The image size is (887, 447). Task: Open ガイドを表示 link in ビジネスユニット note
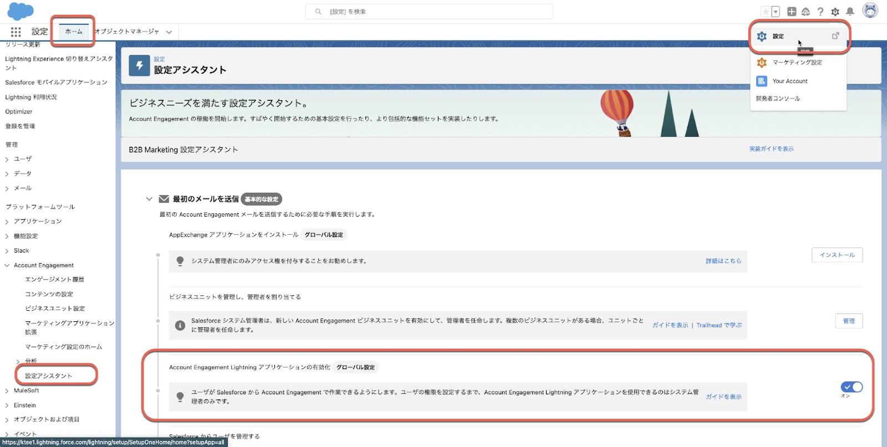tap(670, 325)
